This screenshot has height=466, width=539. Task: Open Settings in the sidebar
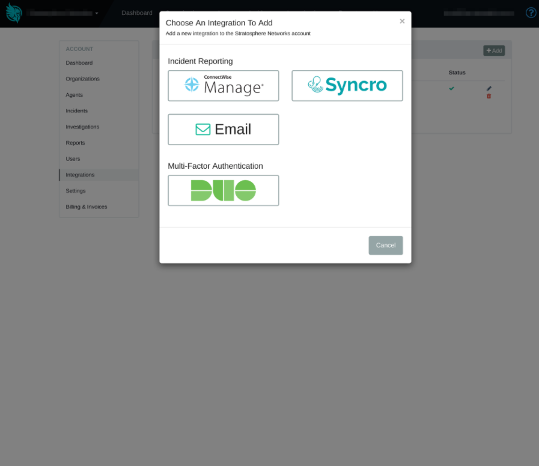click(x=76, y=191)
